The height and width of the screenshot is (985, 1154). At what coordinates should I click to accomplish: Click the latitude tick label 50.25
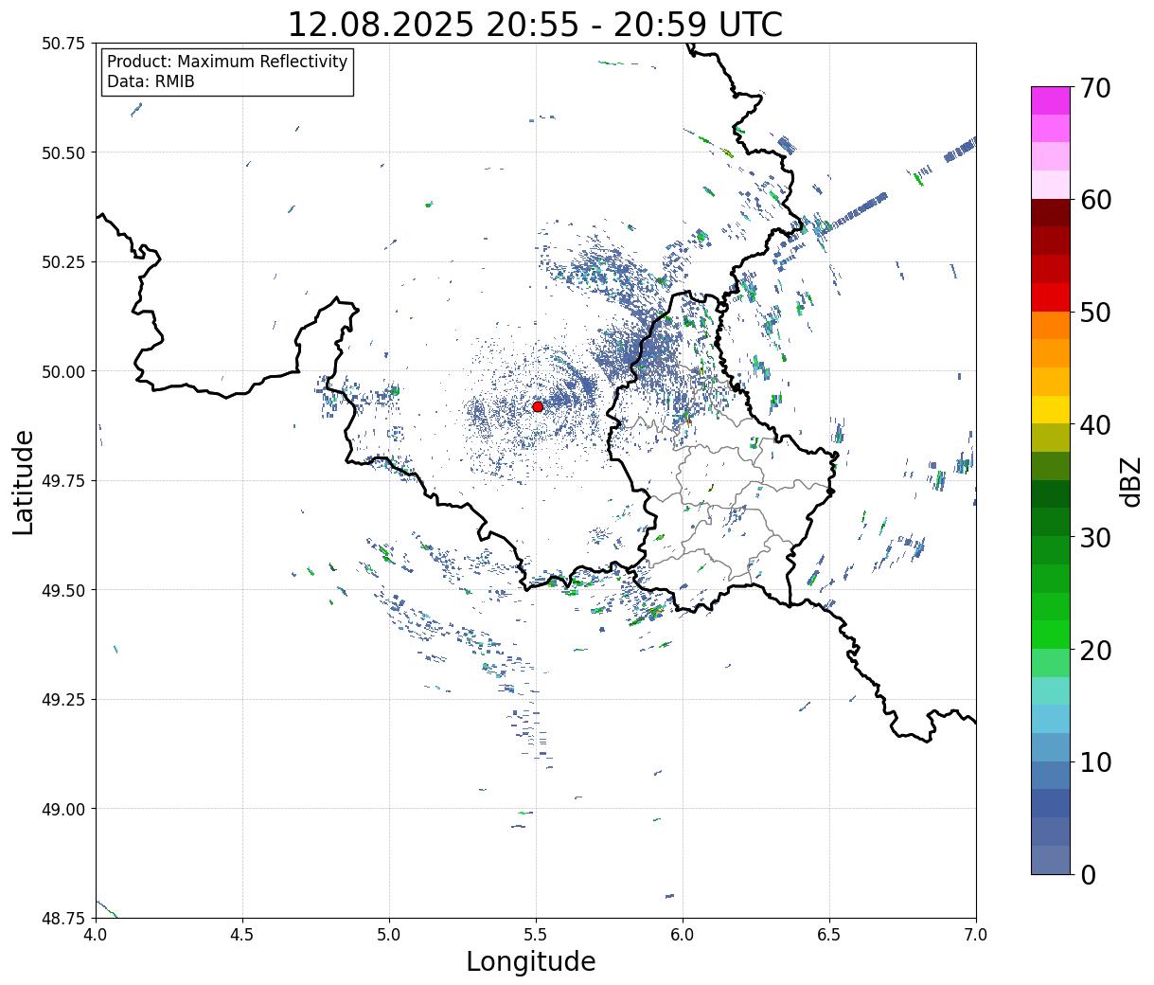63,262
